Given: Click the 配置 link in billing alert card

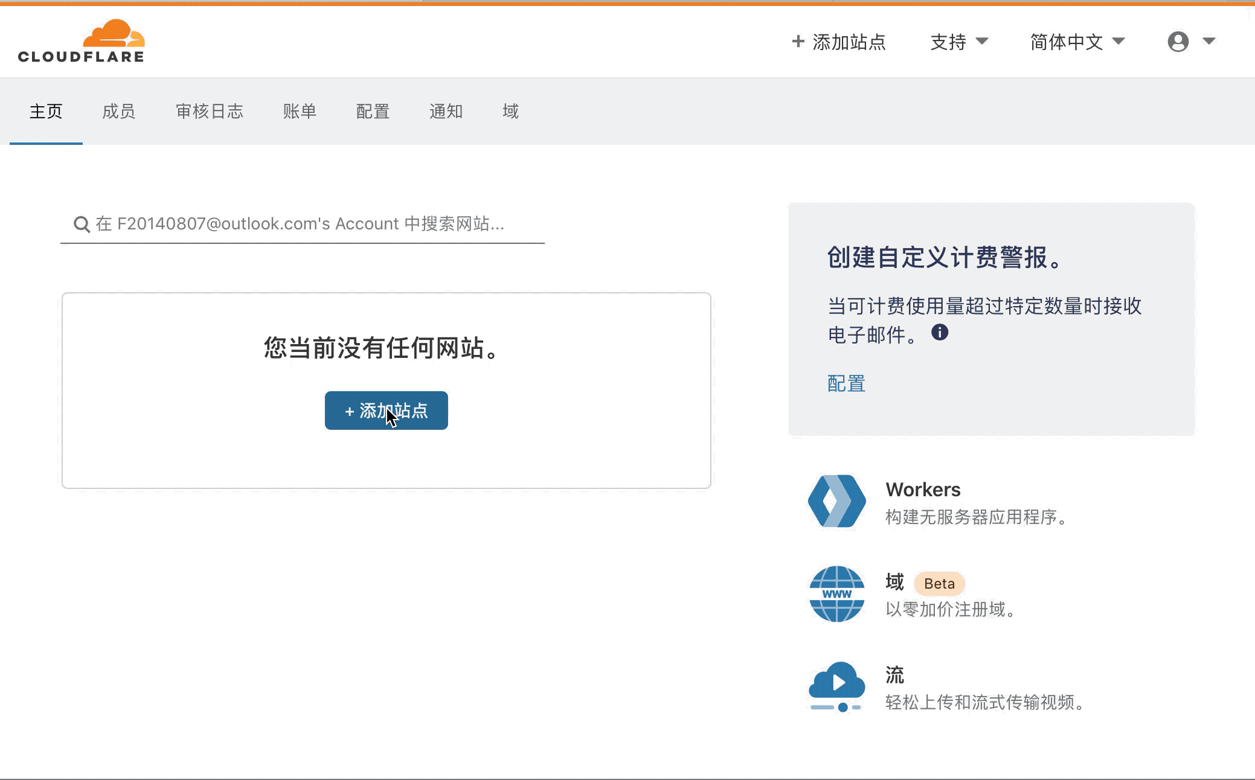Looking at the screenshot, I should tap(846, 383).
